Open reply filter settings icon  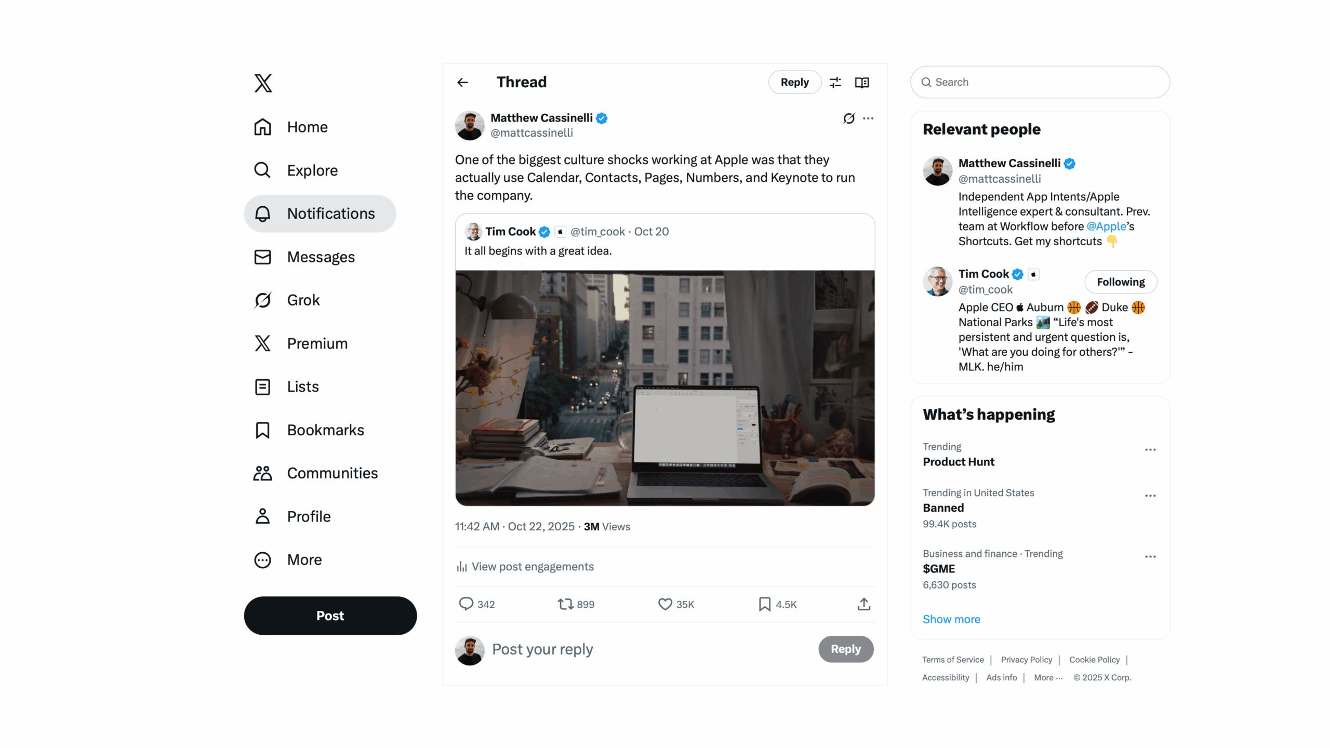(835, 83)
